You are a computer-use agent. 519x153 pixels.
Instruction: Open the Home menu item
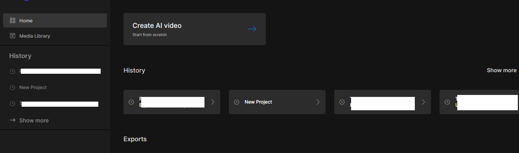(x=55, y=20)
